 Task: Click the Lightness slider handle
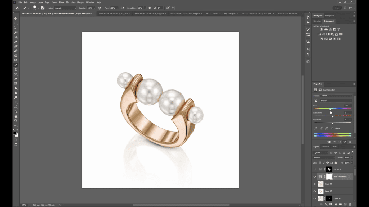pos(333,123)
